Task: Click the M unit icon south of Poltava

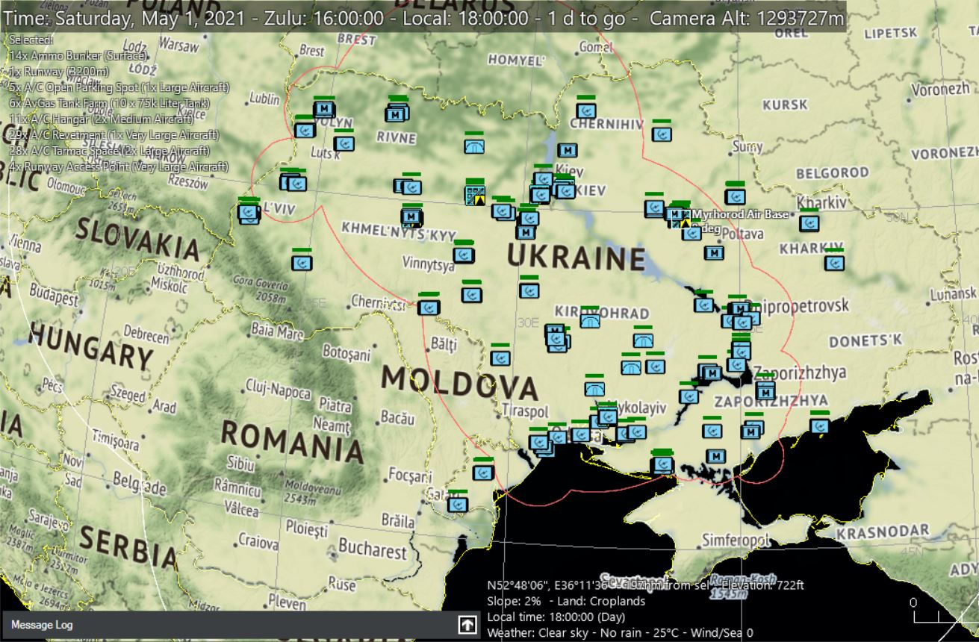Action: [x=714, y=252]
